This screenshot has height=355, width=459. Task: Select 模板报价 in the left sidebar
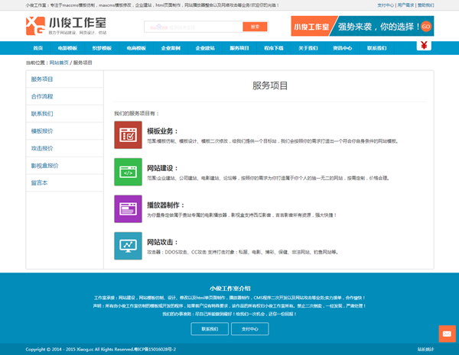pos(65,131)
